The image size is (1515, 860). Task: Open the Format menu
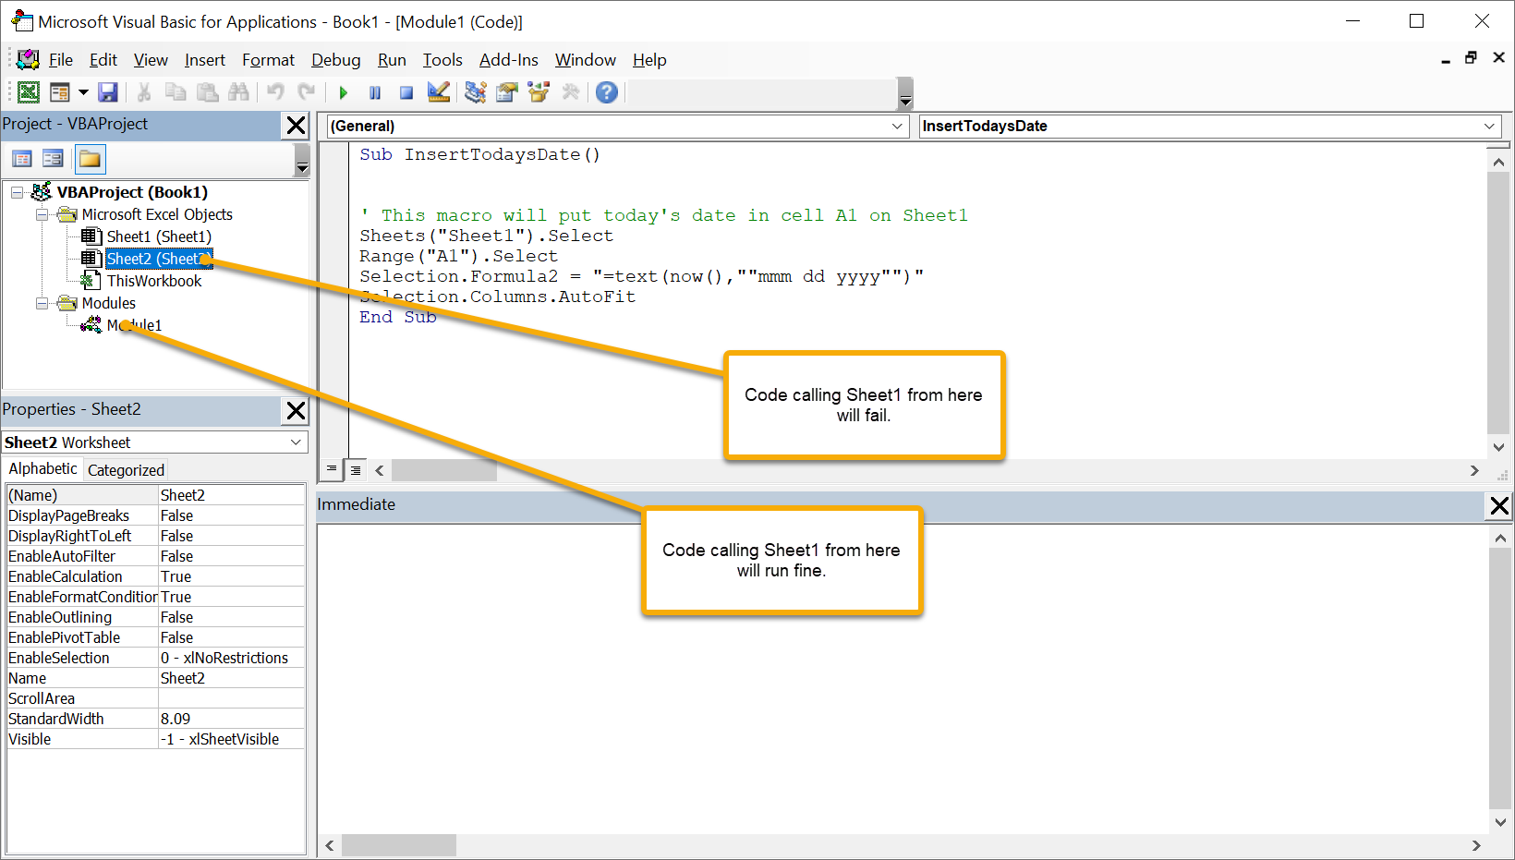[269, 60]
